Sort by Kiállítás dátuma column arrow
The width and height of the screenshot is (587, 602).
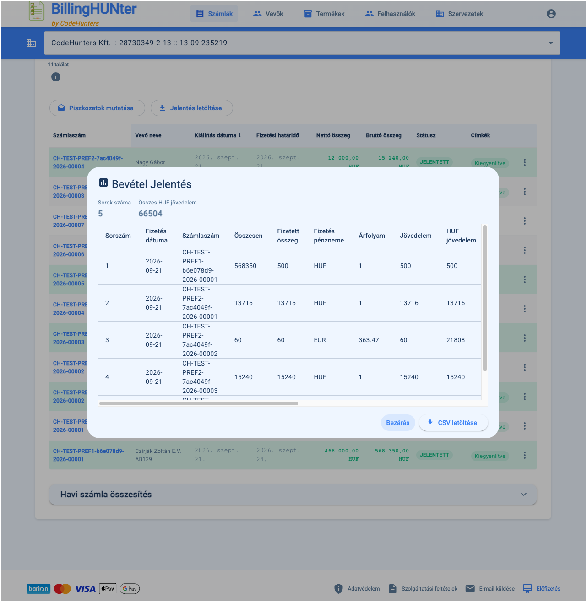pyautogui.click(x=239, y=135)
